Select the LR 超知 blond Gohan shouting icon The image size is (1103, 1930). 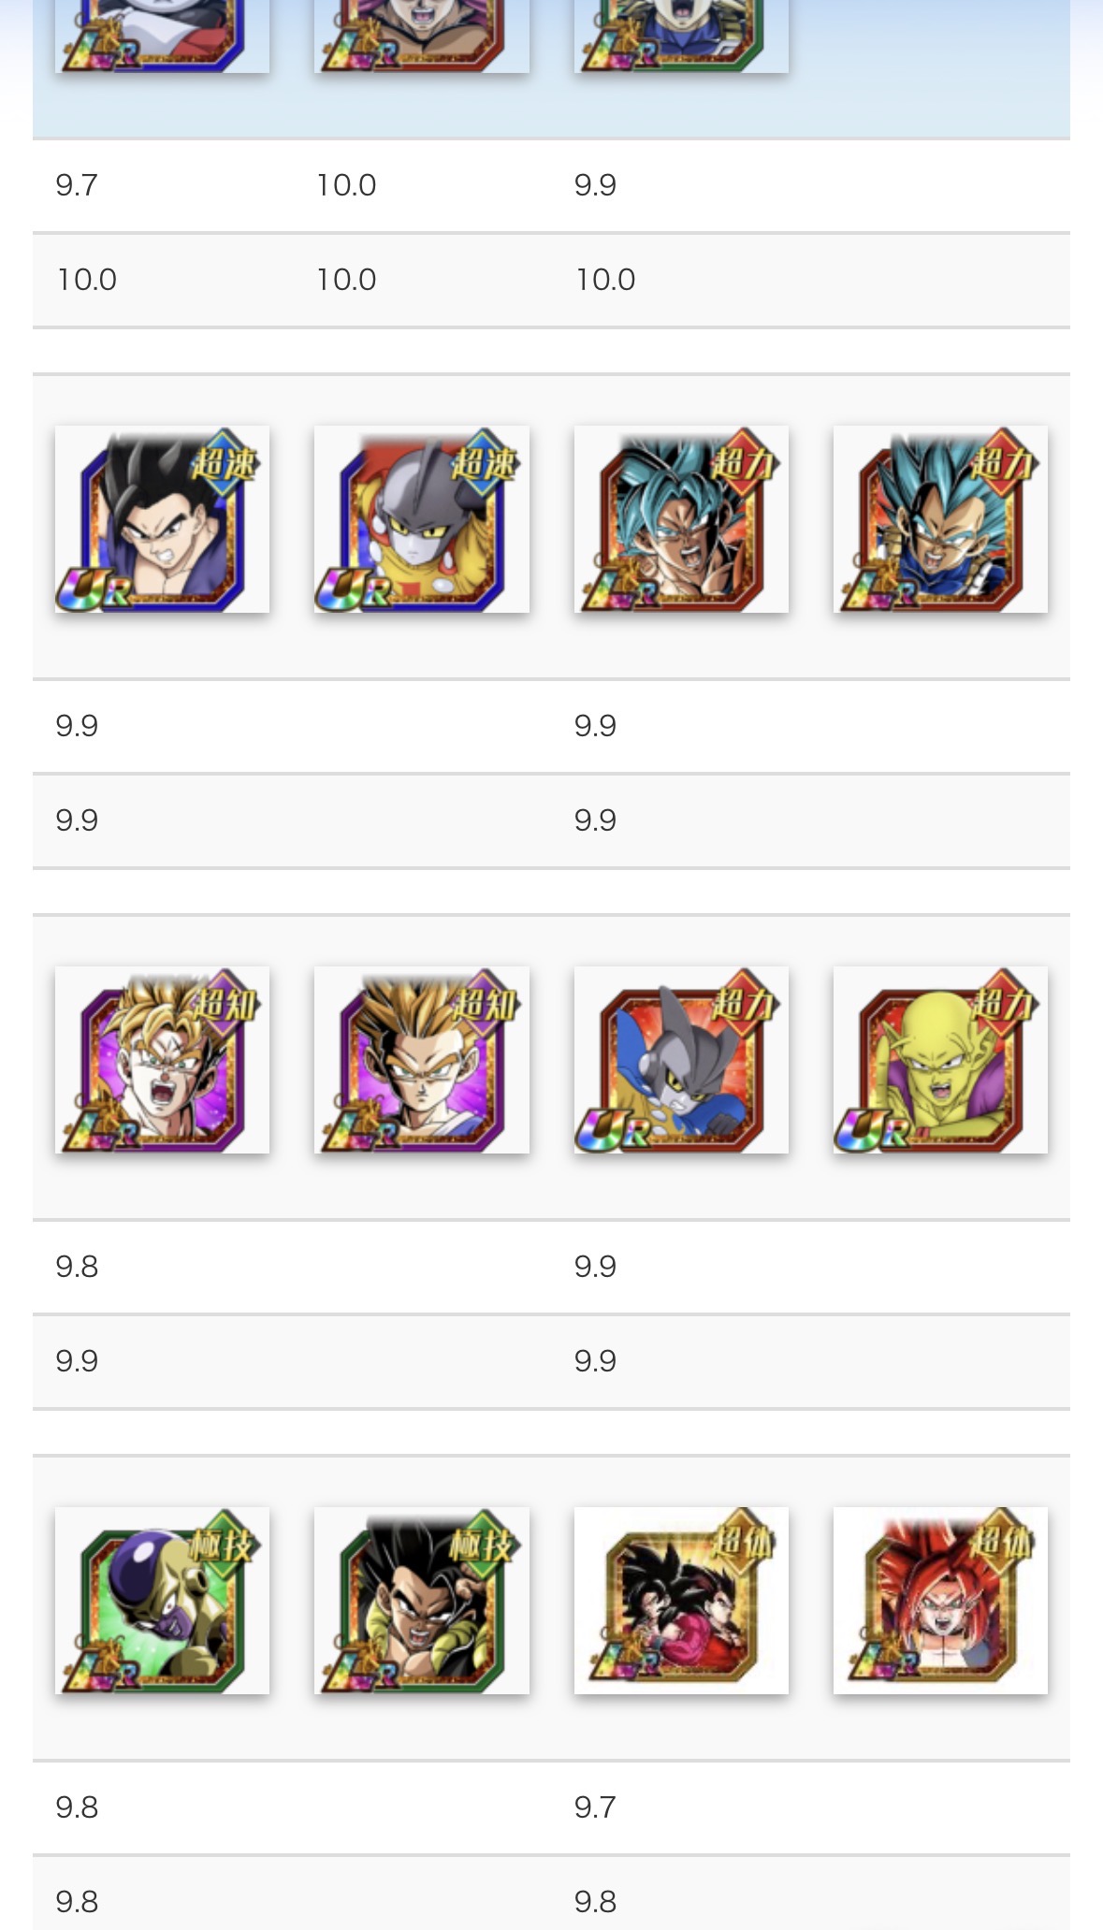point(162,1060)
